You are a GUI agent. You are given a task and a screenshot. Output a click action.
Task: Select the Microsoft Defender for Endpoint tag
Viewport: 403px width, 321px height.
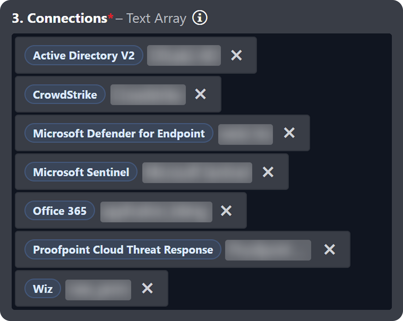(119, 133)
